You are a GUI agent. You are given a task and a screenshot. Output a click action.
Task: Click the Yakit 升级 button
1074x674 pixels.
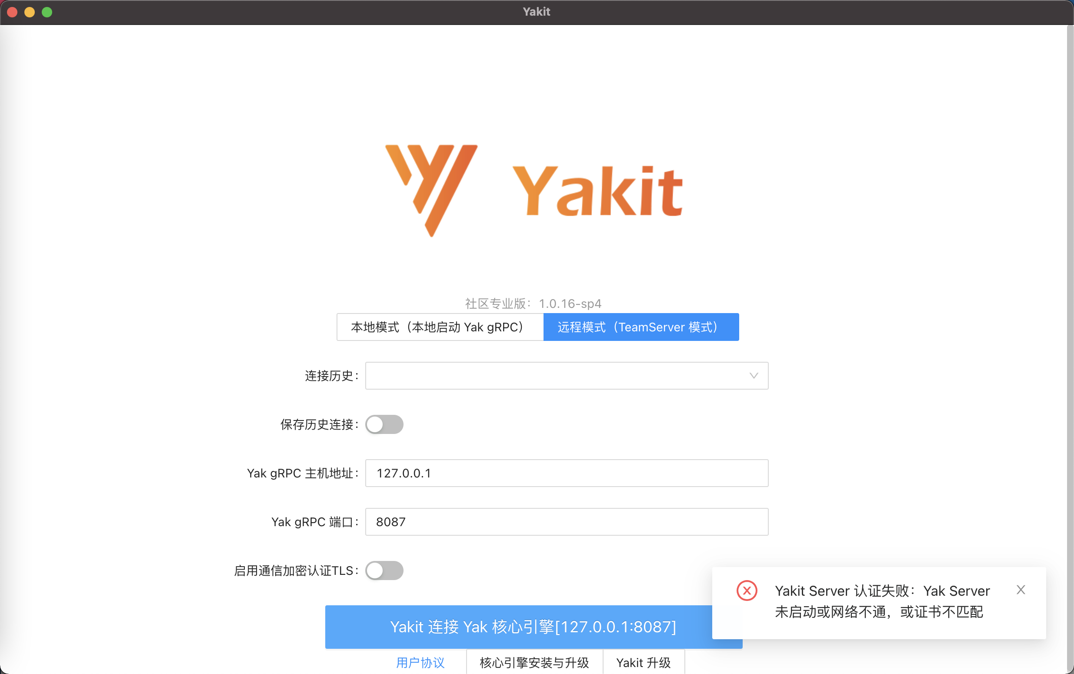click(644, 663)
